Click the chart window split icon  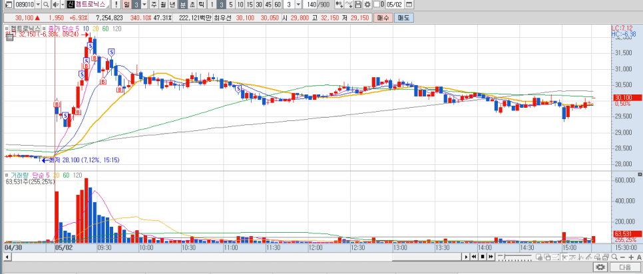pos(539,257)
